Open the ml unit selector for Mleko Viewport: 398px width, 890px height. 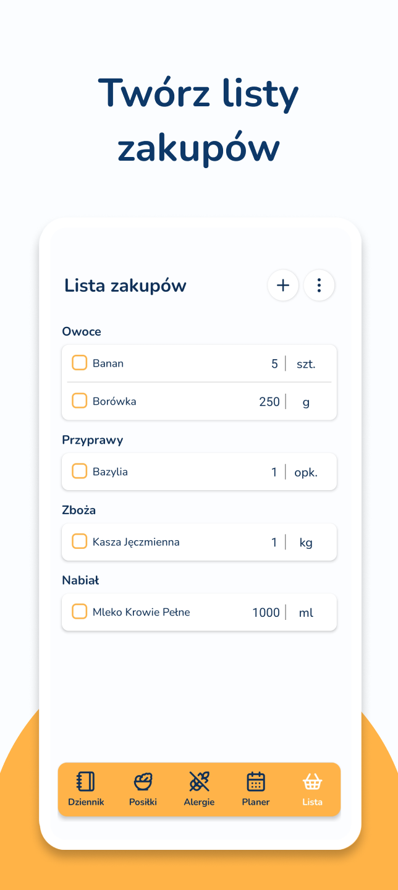(305, 612)
